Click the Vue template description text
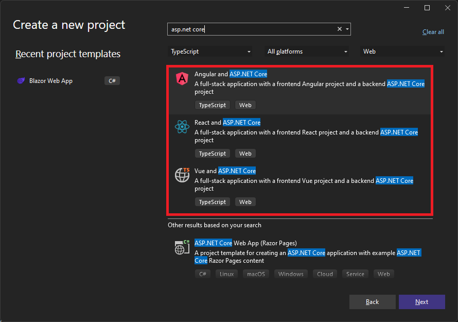This screenshot has width=458, height=322. [304, 184]
